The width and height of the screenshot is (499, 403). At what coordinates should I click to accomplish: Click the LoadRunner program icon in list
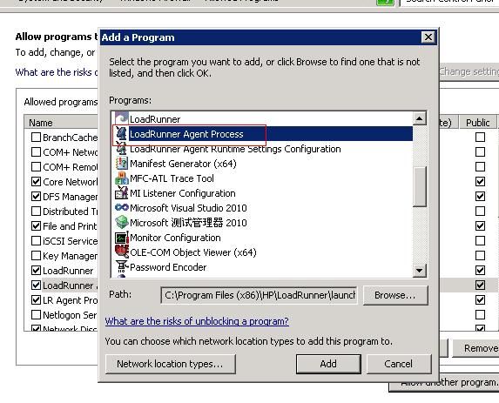(x=121, y=118)
